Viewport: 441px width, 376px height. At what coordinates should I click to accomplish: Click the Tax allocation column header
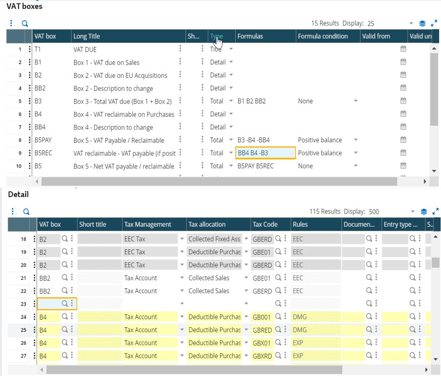click(207, 224)
